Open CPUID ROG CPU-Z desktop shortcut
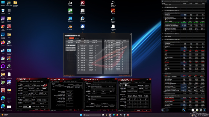Screen dimensions: 209x117 (x=3, y=91)
